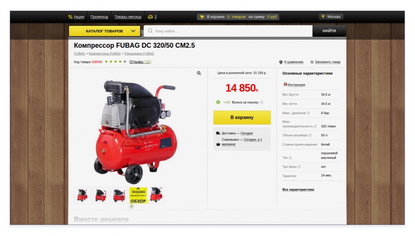Click help icon beside Объем ресивера
The image size is (415, 236).
(x=310, y=135)
